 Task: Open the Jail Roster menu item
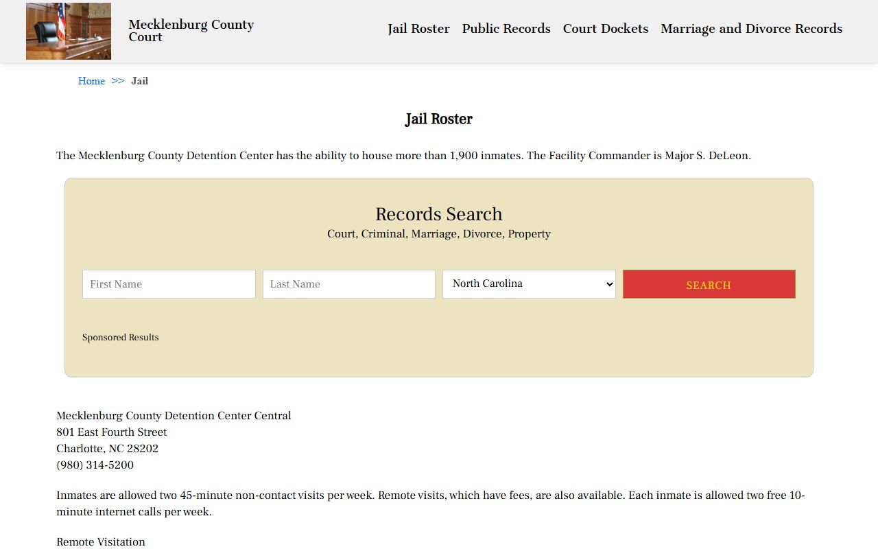(418, 29)
